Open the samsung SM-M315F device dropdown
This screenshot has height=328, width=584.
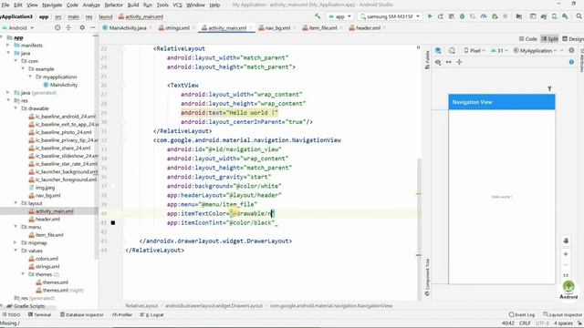coord(390,16)
